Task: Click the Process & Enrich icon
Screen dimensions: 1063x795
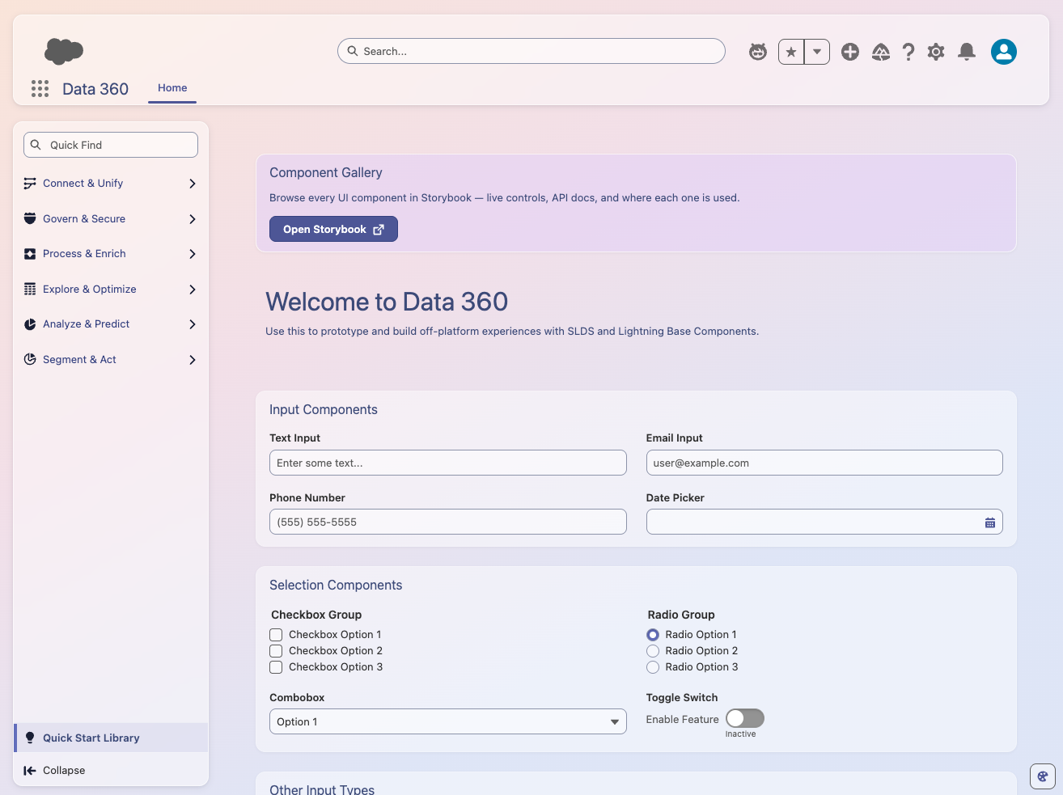Action: click(x=30, y=254)
